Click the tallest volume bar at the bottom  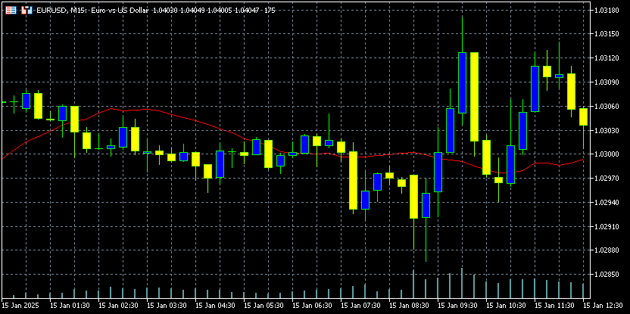click(x=462, y=283)
